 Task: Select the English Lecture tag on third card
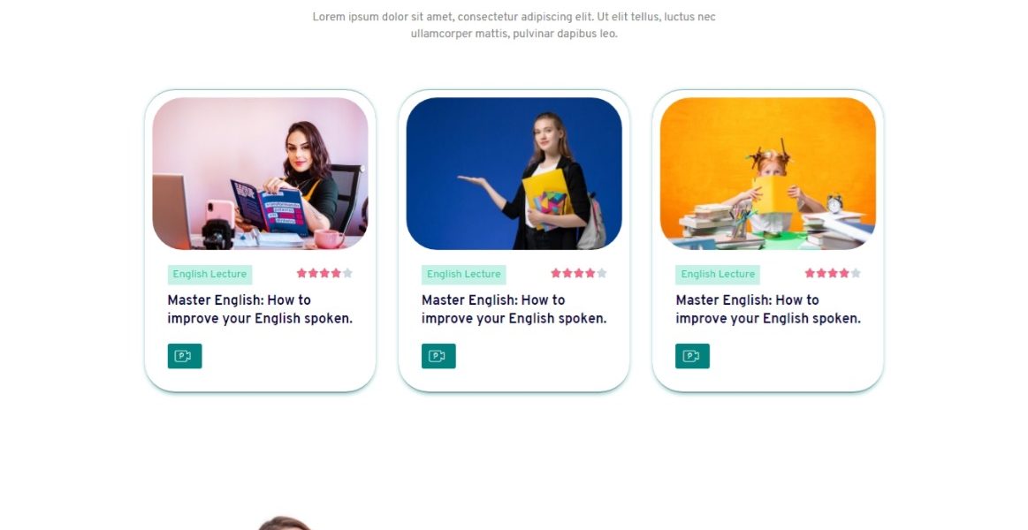[717, 275]
